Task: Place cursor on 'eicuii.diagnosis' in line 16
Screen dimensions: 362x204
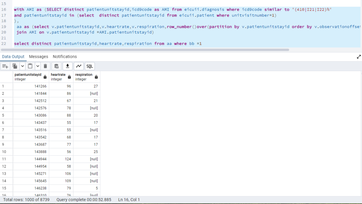Action: [x=204, y=9]
